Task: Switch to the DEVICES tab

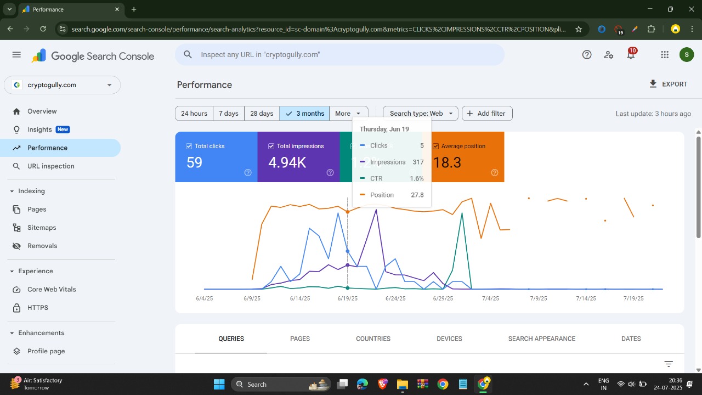Action: (x=449, y=339)
